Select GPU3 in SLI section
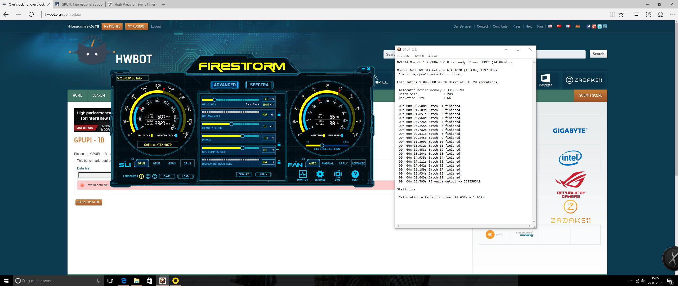 (x=172, y=163)
